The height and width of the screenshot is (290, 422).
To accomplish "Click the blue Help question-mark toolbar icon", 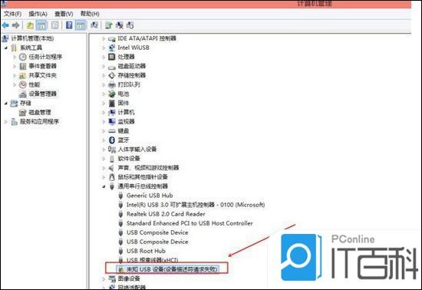I will pos(69,25).
